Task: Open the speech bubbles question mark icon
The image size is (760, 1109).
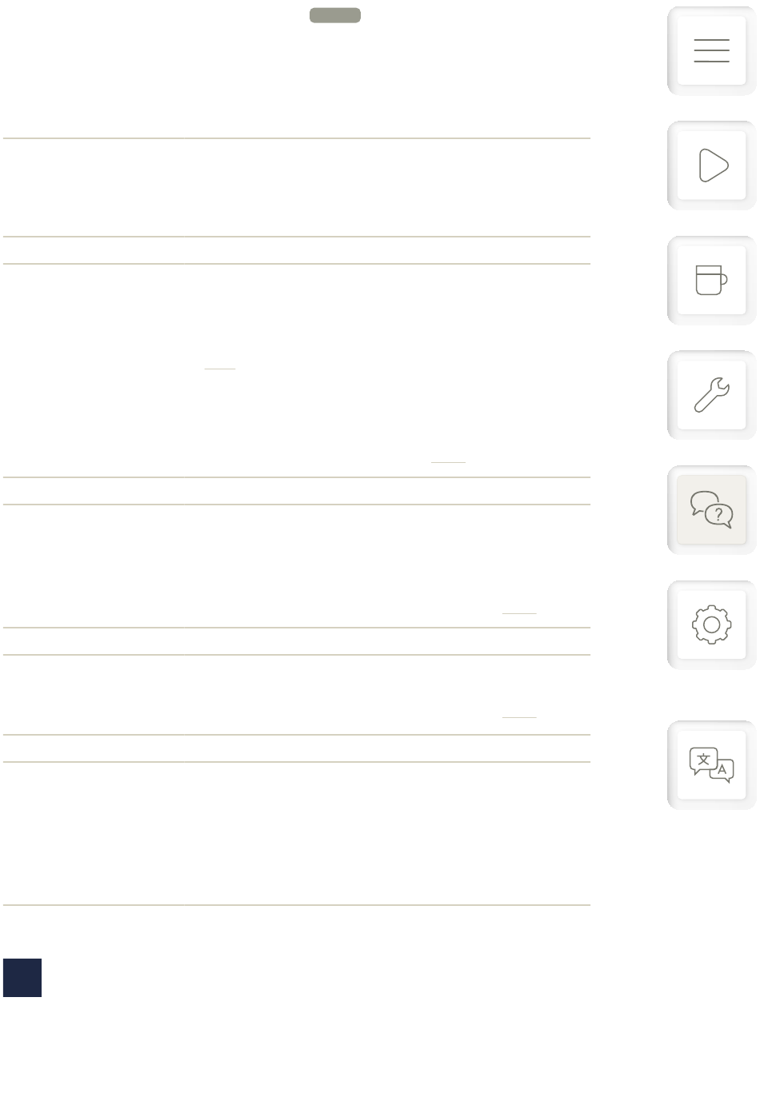Action: pos(711,510)
